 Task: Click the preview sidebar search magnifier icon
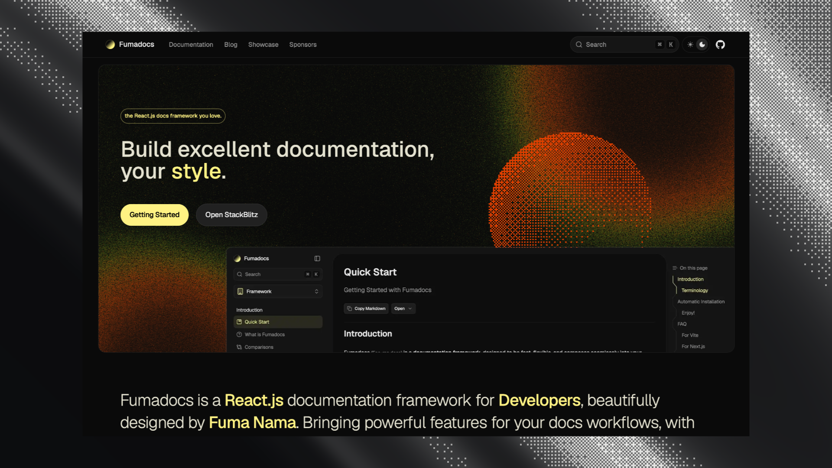[x=239, y=274]
